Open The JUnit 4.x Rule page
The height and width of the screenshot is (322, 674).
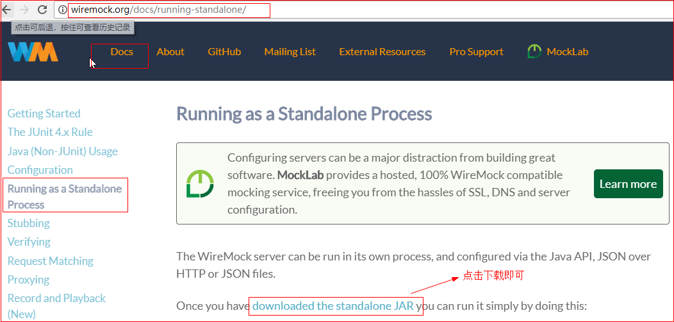[50, 132]
